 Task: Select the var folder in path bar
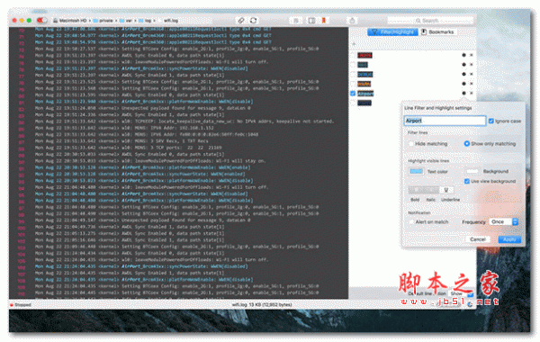pyautogui.click(x=126, y=21)
